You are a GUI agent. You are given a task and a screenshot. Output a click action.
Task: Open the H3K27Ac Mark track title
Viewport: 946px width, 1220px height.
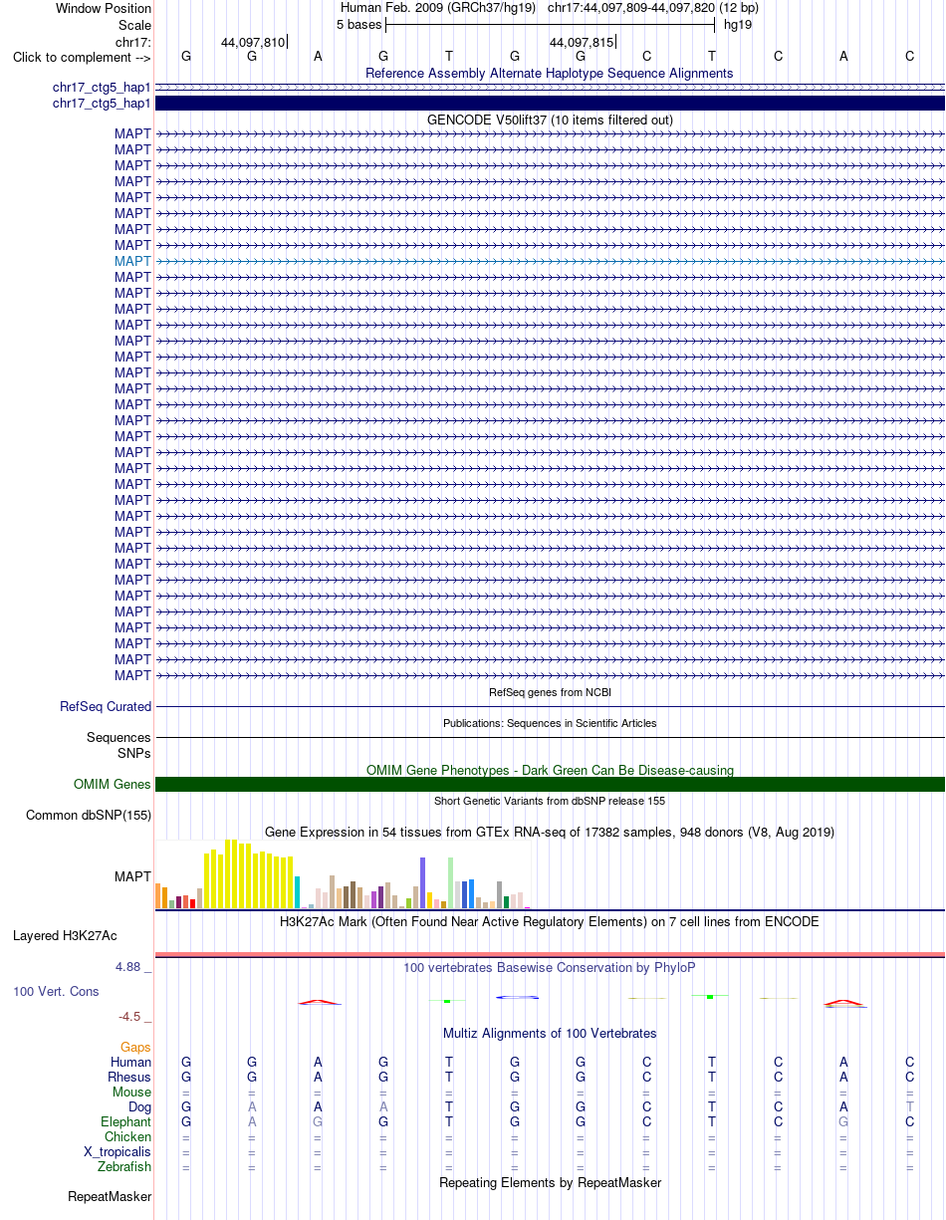pos(550,921)
